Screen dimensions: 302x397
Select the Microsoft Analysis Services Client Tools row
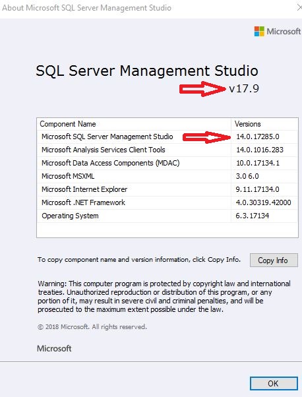(167, 150)
